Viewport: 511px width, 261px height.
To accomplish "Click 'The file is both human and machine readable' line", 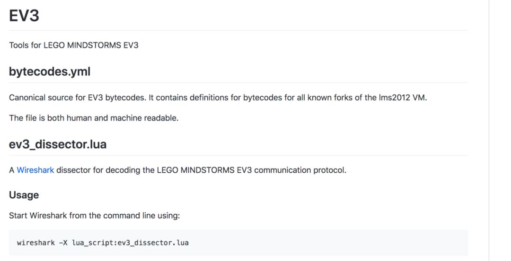I will (94, 118).
